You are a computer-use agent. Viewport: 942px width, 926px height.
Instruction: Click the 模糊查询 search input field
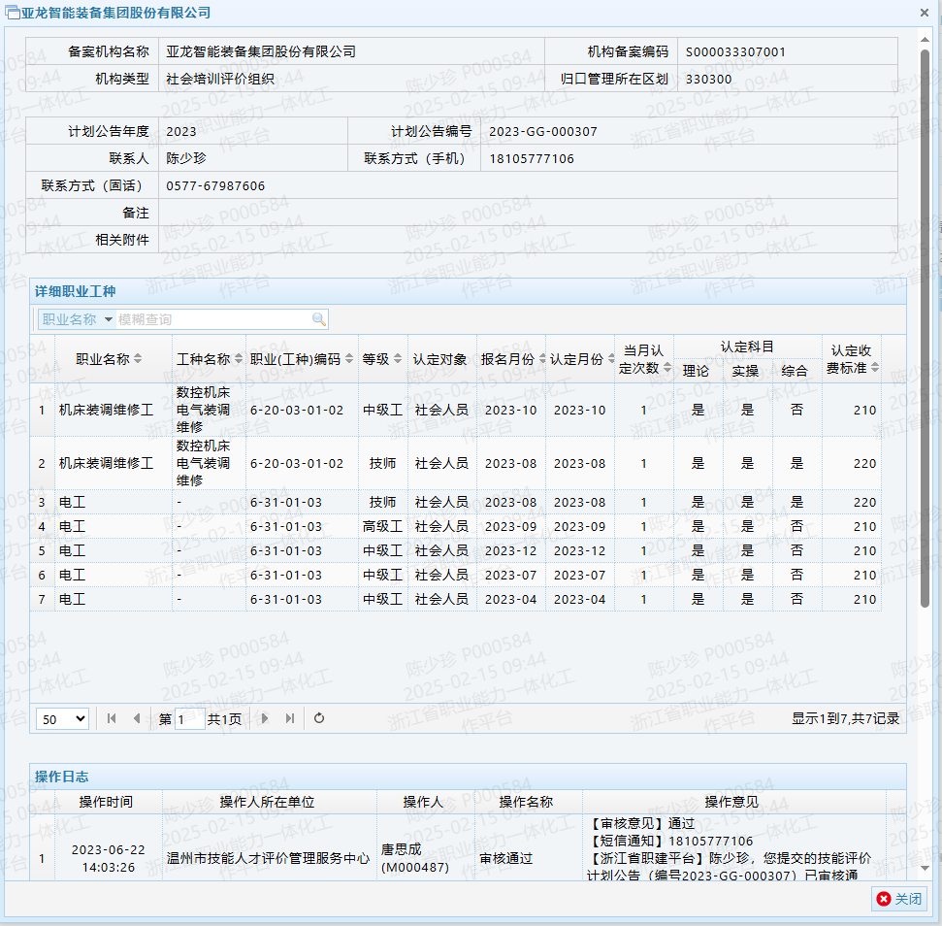point(213,319)
